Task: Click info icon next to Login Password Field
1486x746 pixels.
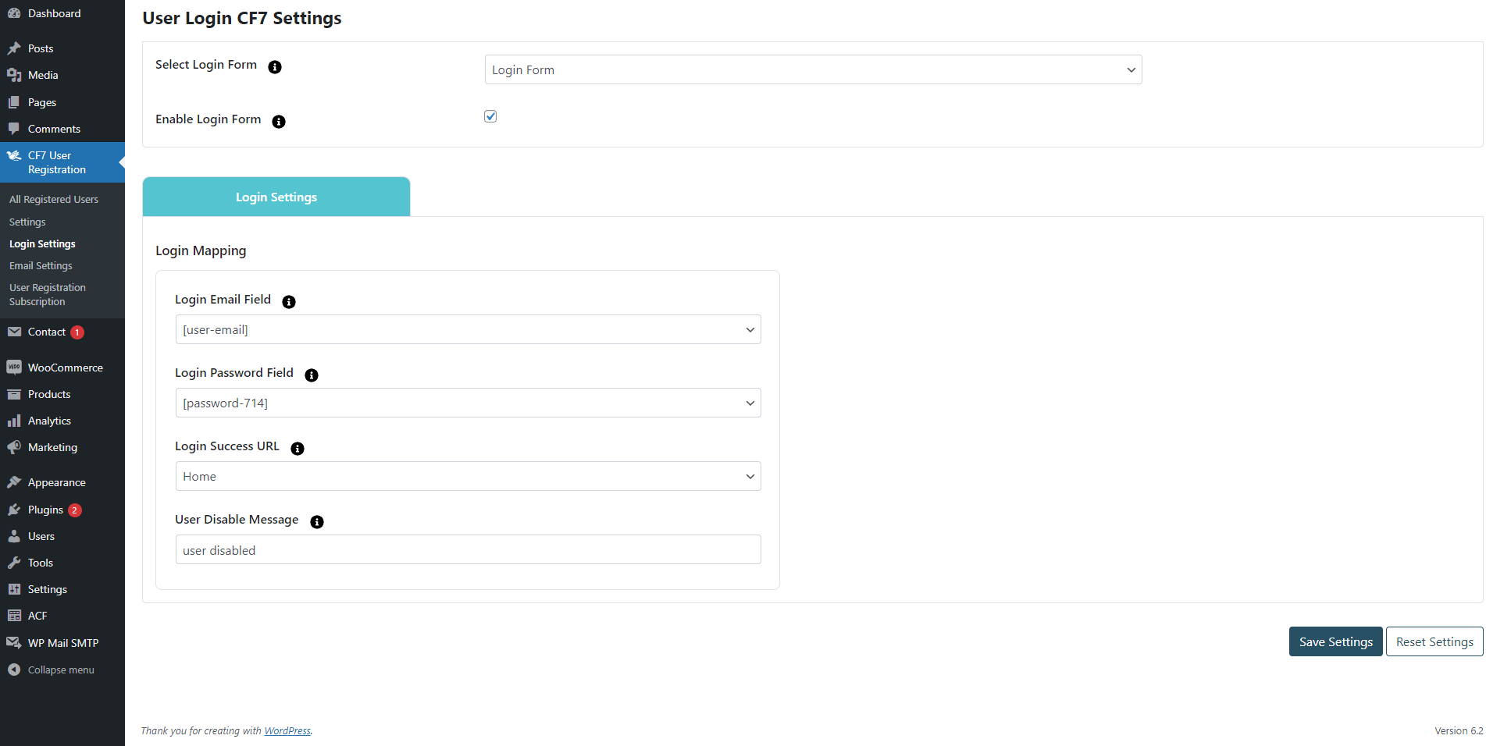Action: pyautogui.click(x=312, y=375)
